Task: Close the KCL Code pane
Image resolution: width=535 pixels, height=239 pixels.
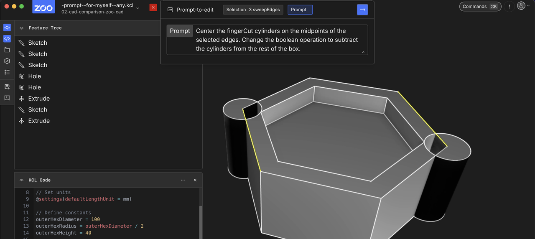Action: [195, 180]
